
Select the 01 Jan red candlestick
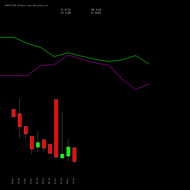tap(32, 142)
